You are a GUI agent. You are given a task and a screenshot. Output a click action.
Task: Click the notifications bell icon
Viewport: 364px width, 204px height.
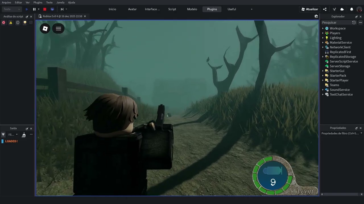(351, 9)
